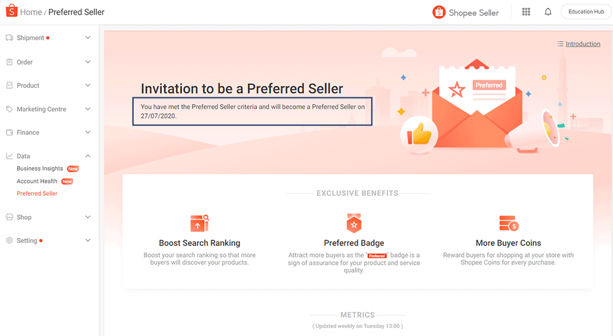Viewport: 613px width, 336px height.
Task: Click the Setting gear icon
Action: coord(9,241)
